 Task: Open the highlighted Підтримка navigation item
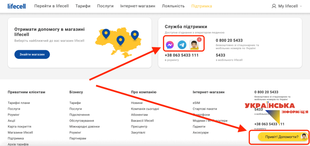click(202, 6)
